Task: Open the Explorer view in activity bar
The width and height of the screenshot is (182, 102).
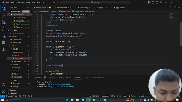Action: coord(3,8)
